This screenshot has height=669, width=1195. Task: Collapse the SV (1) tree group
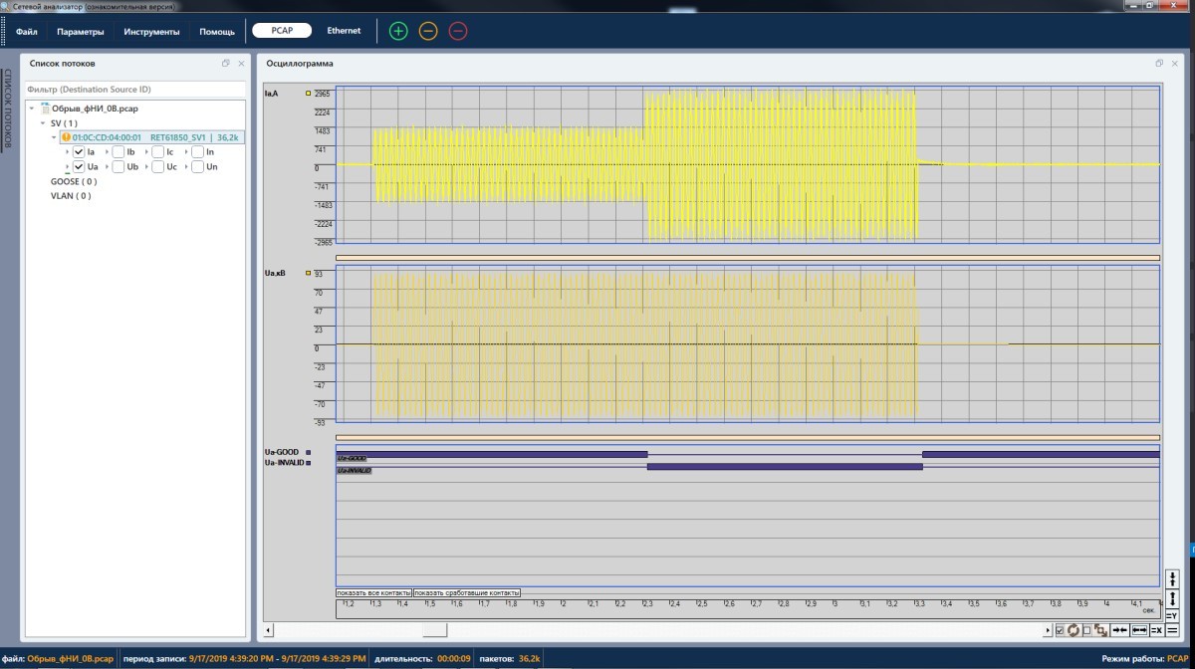tap(42, 123)
